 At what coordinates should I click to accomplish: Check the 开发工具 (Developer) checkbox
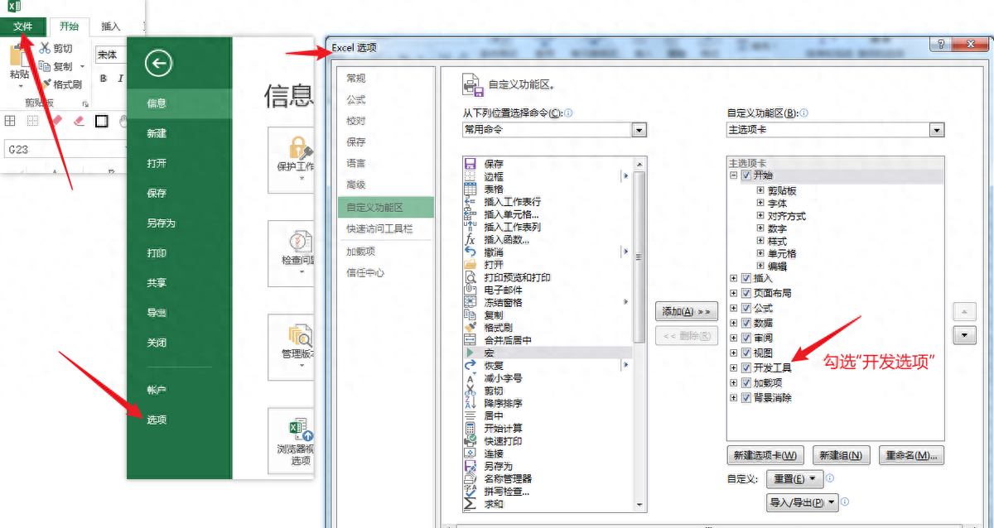pyautogui.click(x=746, y=367)
